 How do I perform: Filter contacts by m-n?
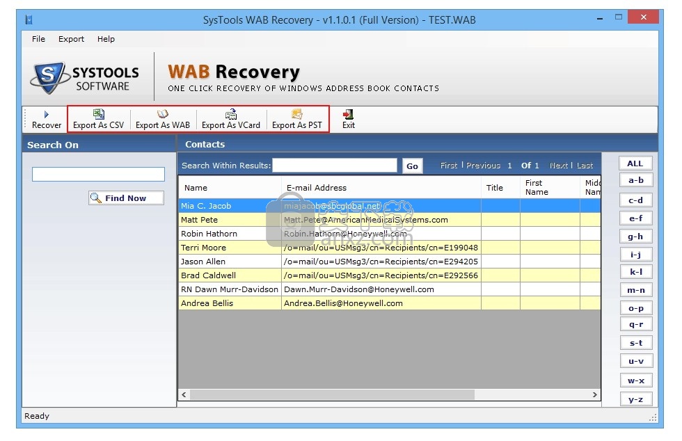coord(636,290)
